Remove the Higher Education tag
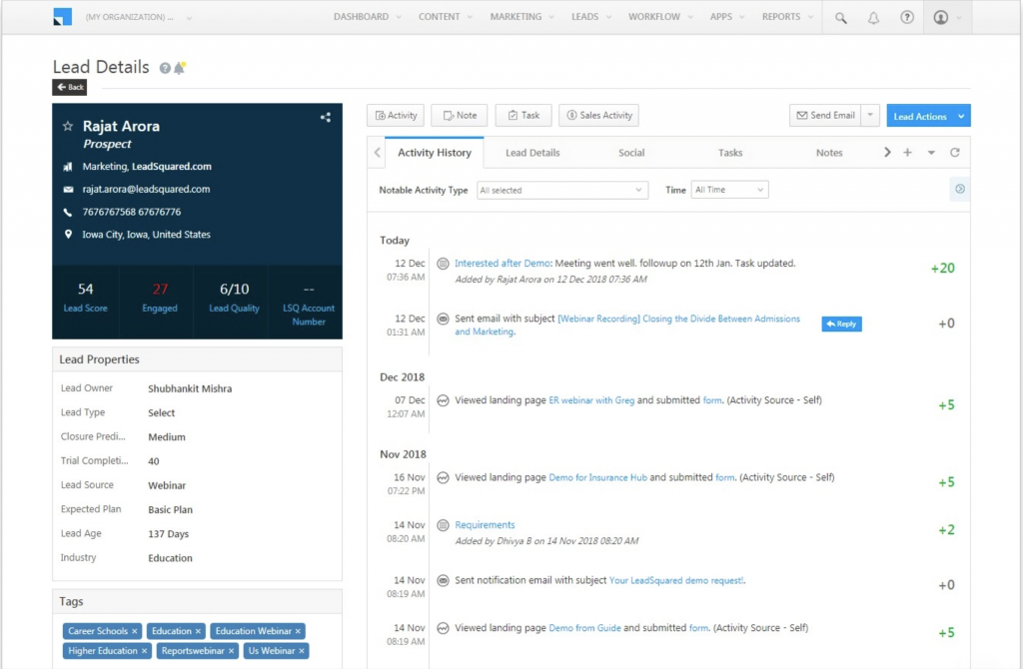This screenshot has width=1023, height=669. [x=144, y=651]
